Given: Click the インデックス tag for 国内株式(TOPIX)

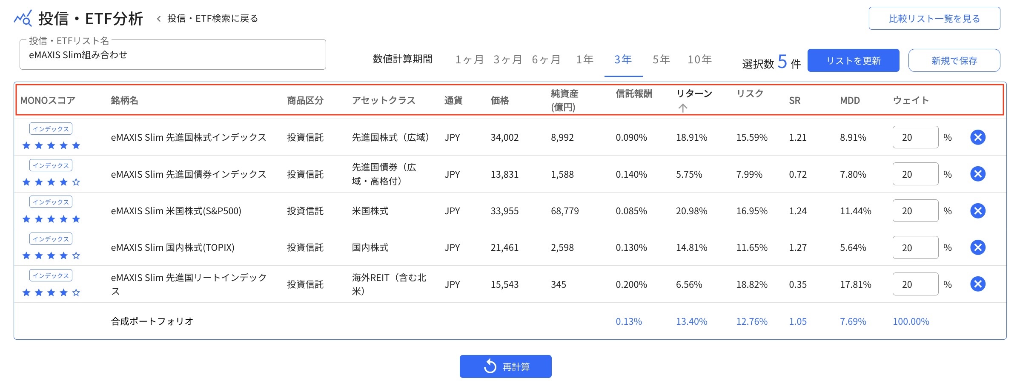Looking at the screenshot, I should click(51, 238).
